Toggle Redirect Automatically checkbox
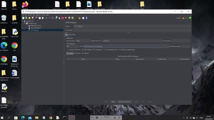 [x=68, y=50]
